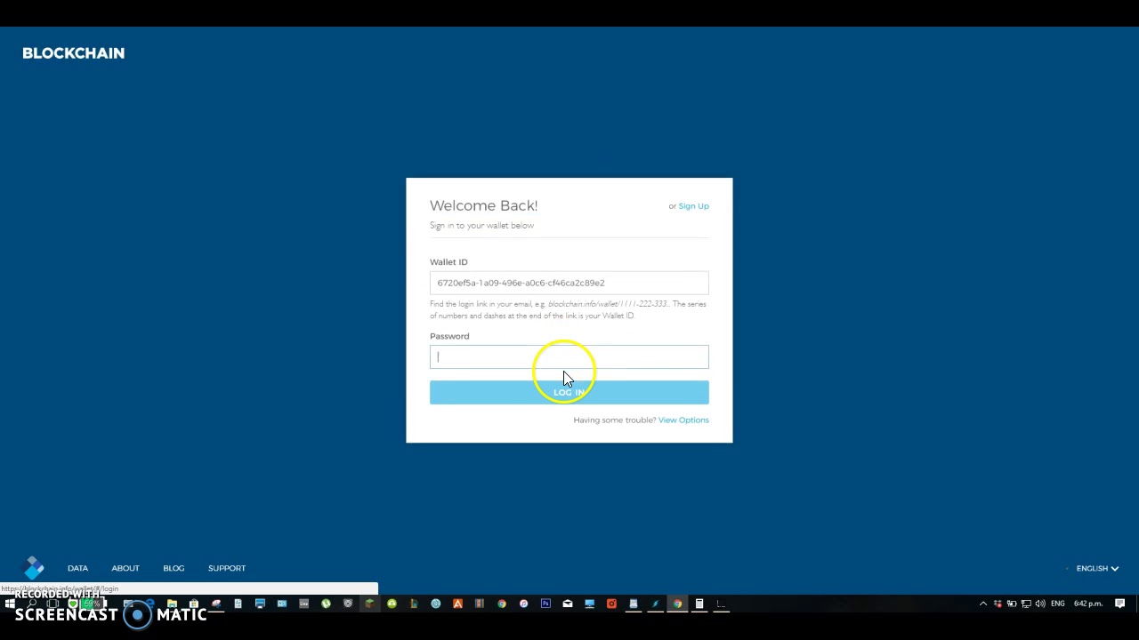
Task: Open the View Options link
Action: click(x=683, y=420)
